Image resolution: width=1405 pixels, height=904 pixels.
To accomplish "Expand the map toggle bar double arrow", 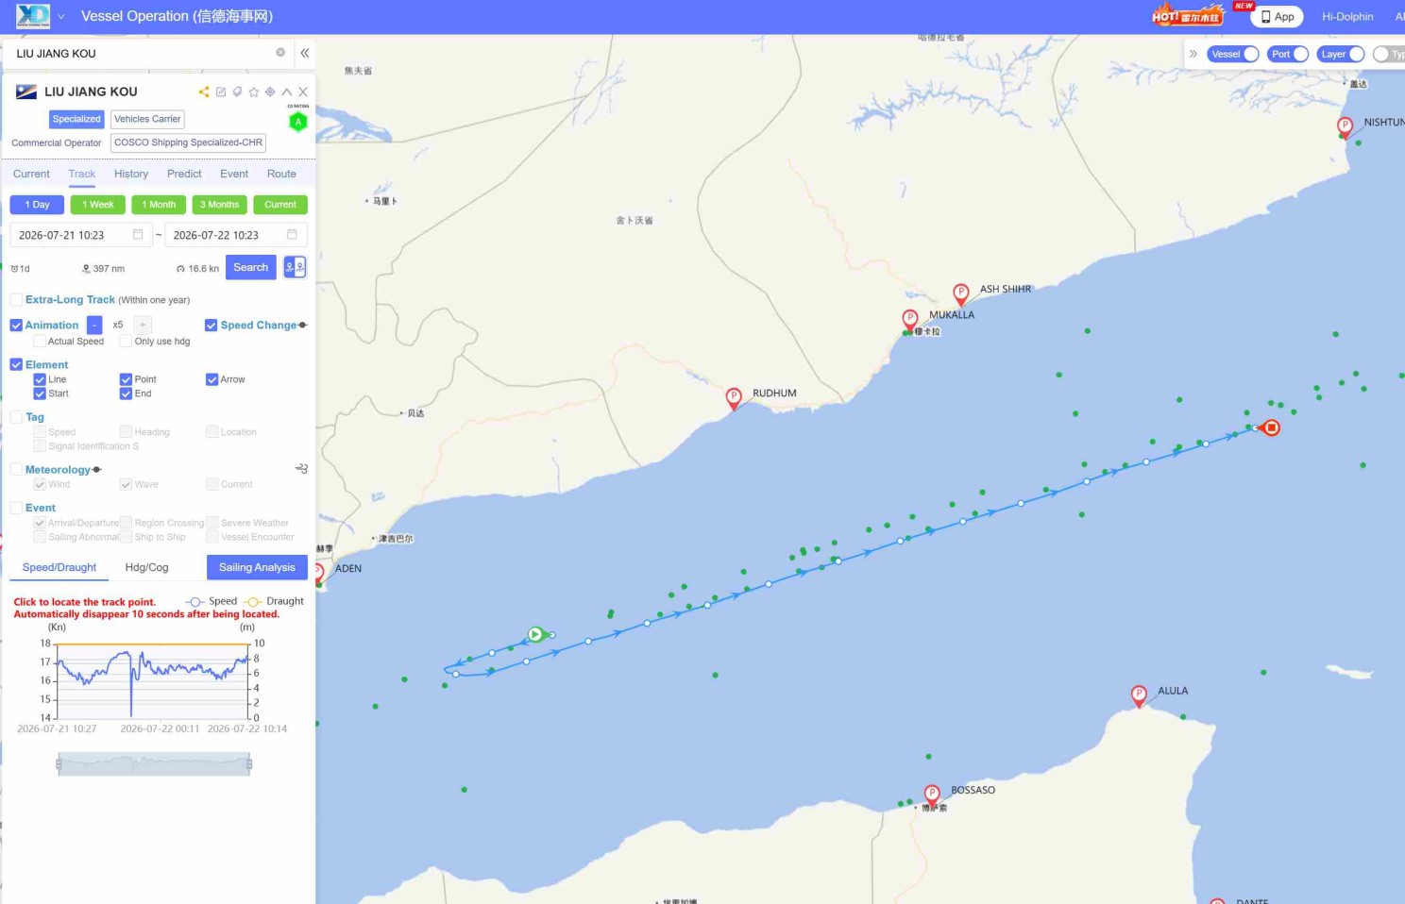I will (1193, 54).
